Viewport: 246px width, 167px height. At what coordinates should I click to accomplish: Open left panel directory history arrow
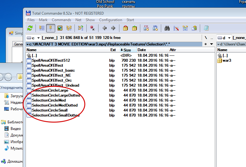tap(211, 44)
